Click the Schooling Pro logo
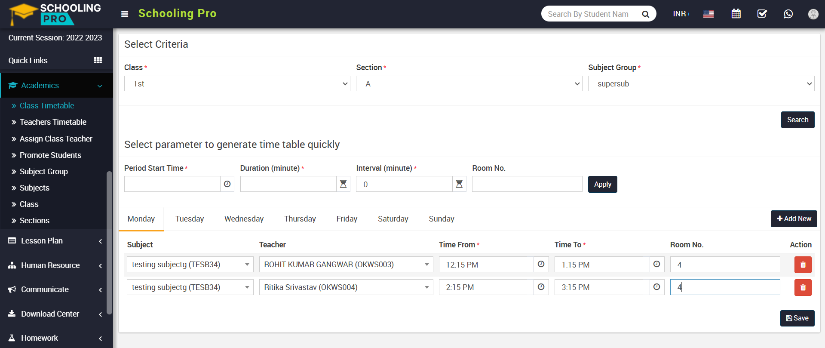 pos(55,14)
